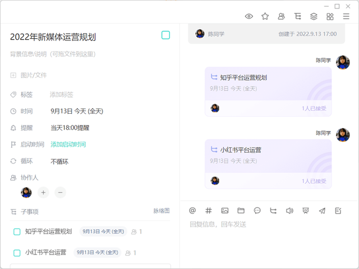
Task: Click the presentation board icon
Action: [x=306, y=211]
